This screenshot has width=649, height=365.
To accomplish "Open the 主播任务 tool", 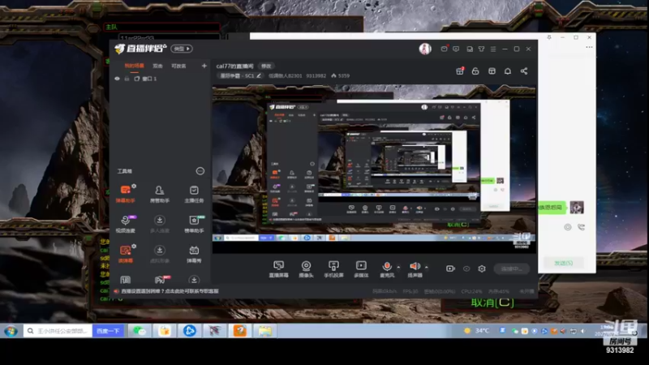I will [194, 194].
